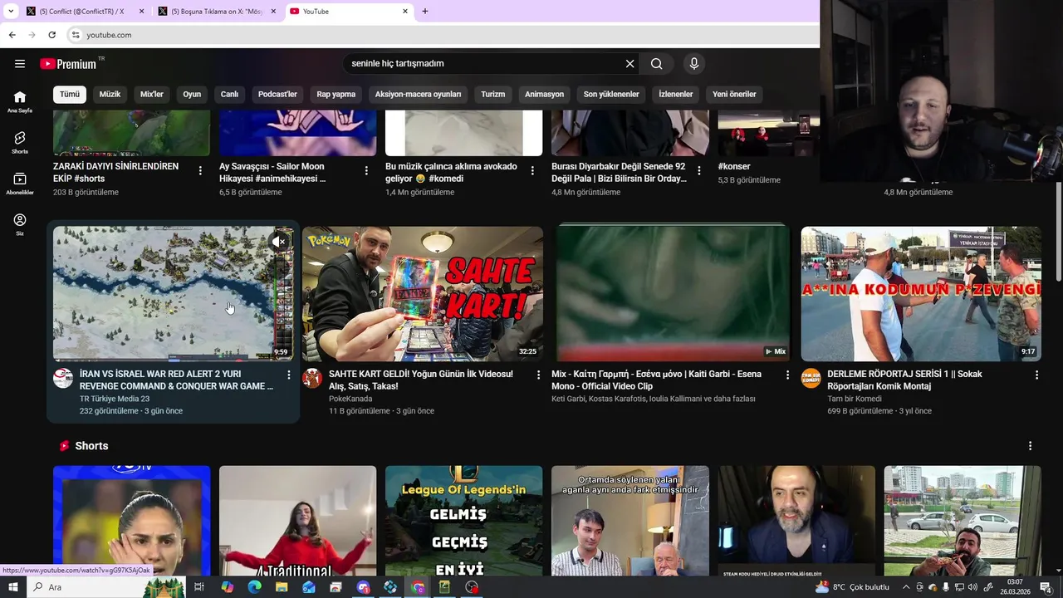1063x598 pixels.
Task: Open Task View on taskbar
Action: tap(199, 587)
